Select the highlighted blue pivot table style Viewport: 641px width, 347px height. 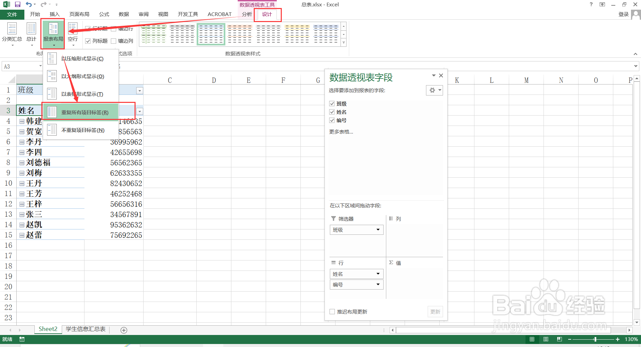click(x=211, y=34)
